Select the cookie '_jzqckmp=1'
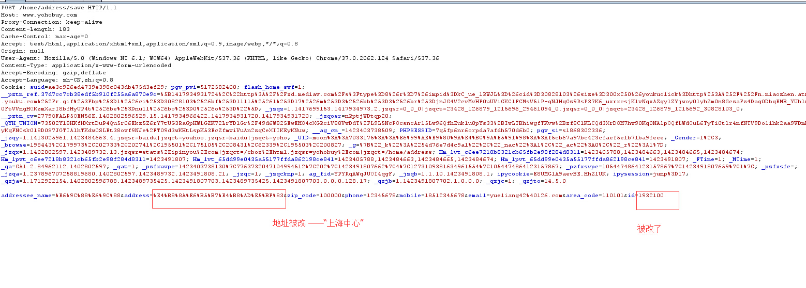This screenshot has height=288, width=806. click(x=283, y=174)
